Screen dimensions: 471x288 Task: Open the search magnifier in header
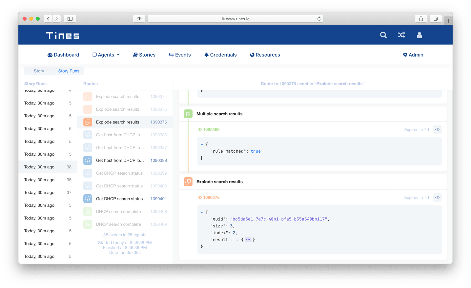pos(383,35)
